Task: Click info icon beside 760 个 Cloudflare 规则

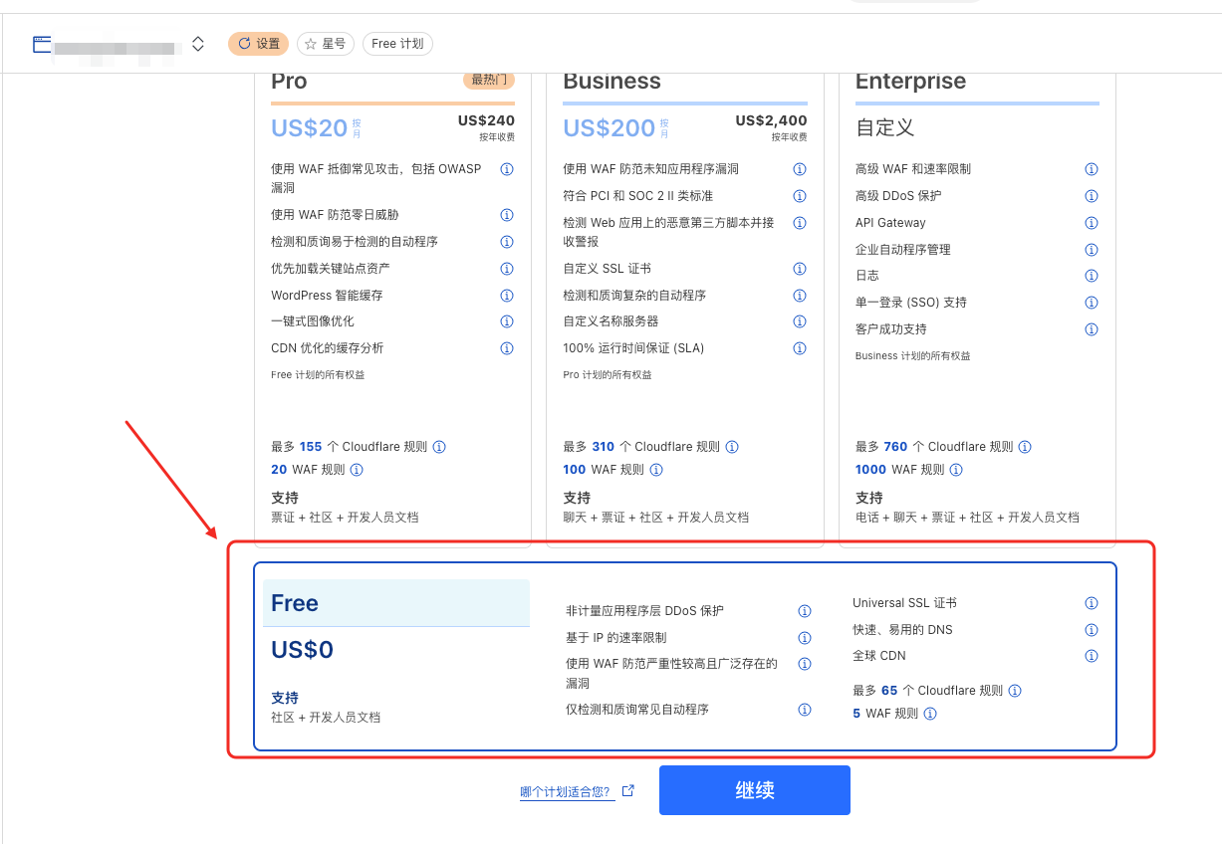Action: [1025, 447]
